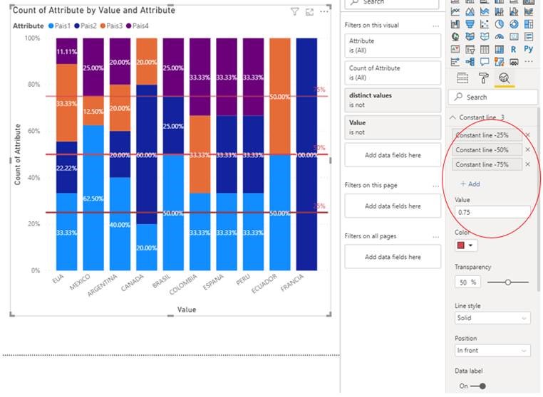Click the chart's filter funnel icon
Image resolution: width=543 pixels, height=397 pixels.
pyautogui.click(x=294, y=12)
